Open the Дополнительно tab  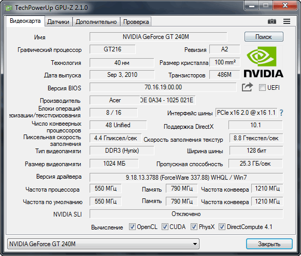(x=96, y=22)
